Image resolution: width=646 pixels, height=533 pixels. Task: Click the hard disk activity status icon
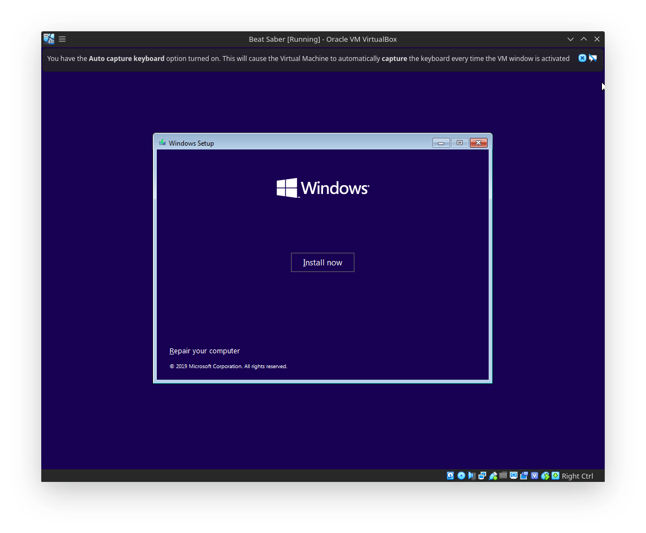click(450, 475)
